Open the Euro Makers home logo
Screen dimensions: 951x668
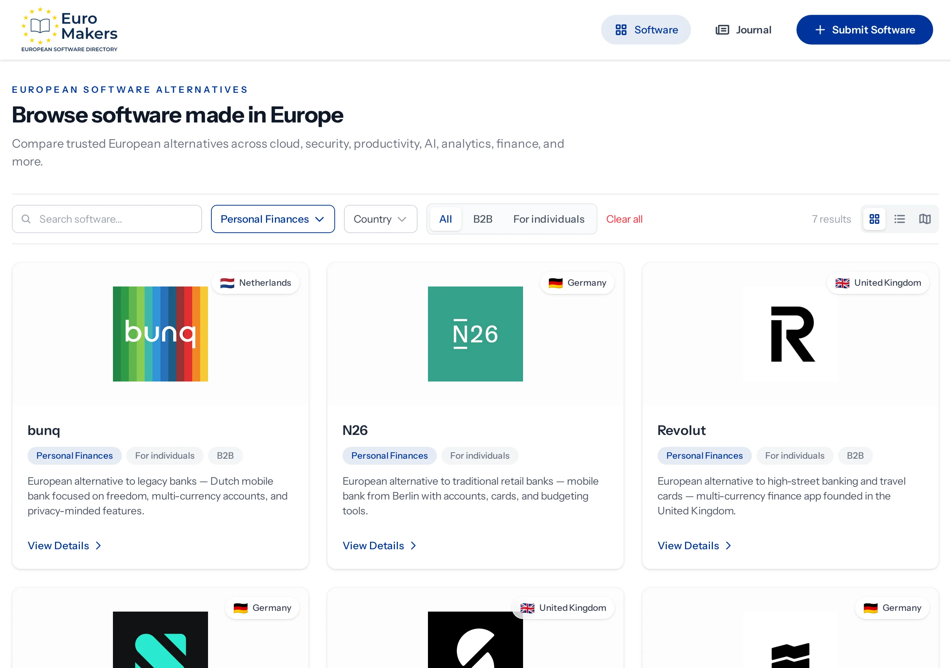tap(69, 29)
